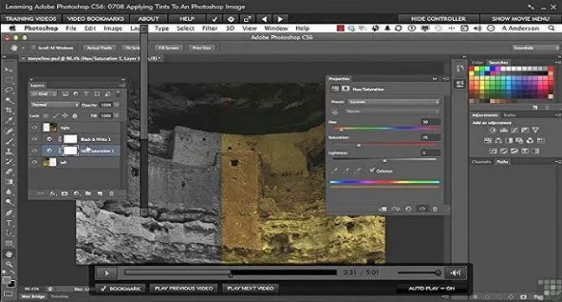Image resolution: width=562 pixels, height=302 pixels.
Task: Click the HIDE CONTROLLER button
Action: (439, 18)
